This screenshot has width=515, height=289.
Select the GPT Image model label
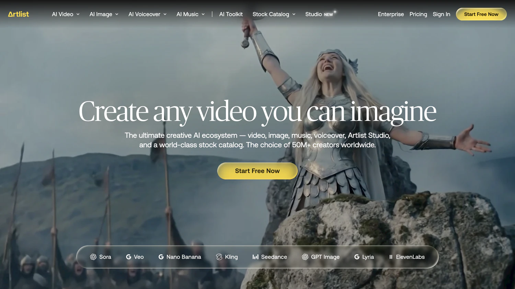325,257
